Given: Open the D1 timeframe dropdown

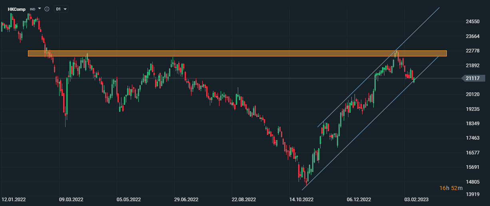Looking at the screenshot, I should pos(61,9).
